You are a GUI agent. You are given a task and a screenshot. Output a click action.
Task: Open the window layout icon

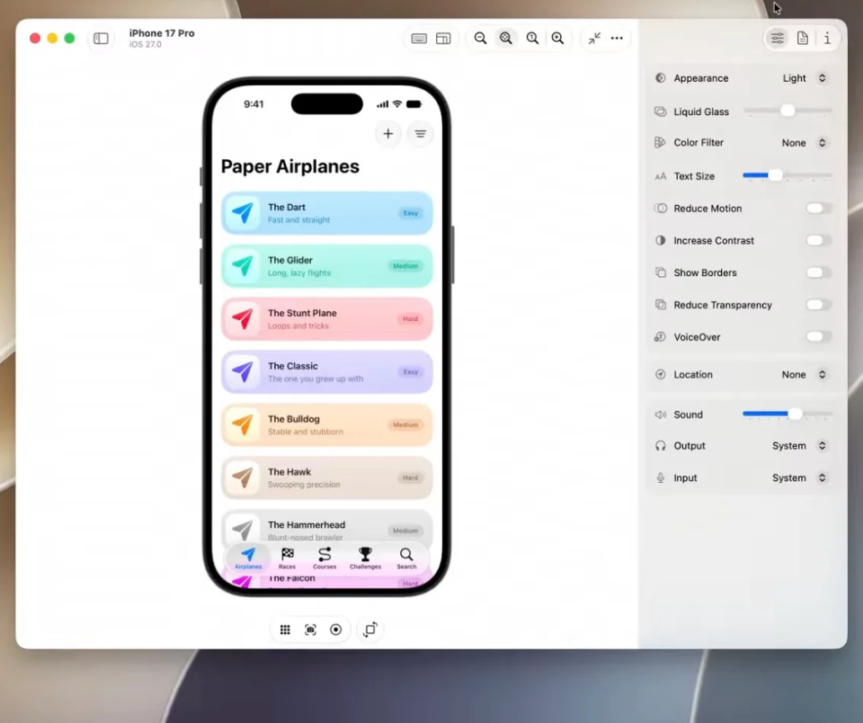point(443,38)
